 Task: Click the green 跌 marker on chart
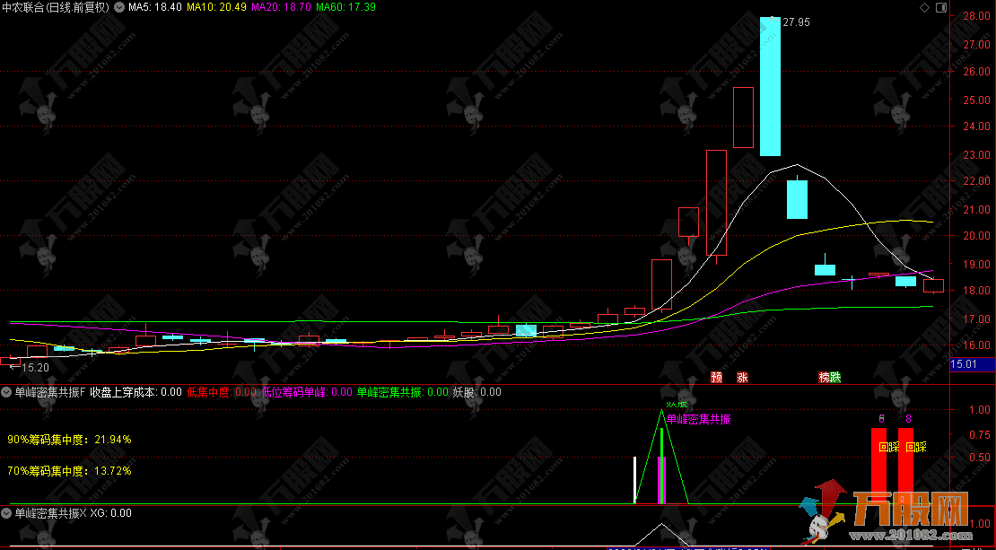[836, 377]
